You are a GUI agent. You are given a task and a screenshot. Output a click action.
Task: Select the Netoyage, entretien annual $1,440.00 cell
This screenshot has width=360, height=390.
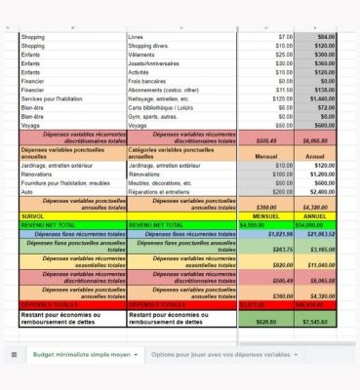(315, 98)
